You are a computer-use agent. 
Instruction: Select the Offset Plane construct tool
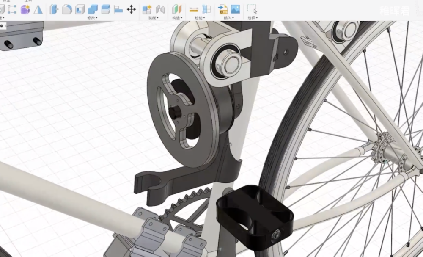click(x=177, y=9)
